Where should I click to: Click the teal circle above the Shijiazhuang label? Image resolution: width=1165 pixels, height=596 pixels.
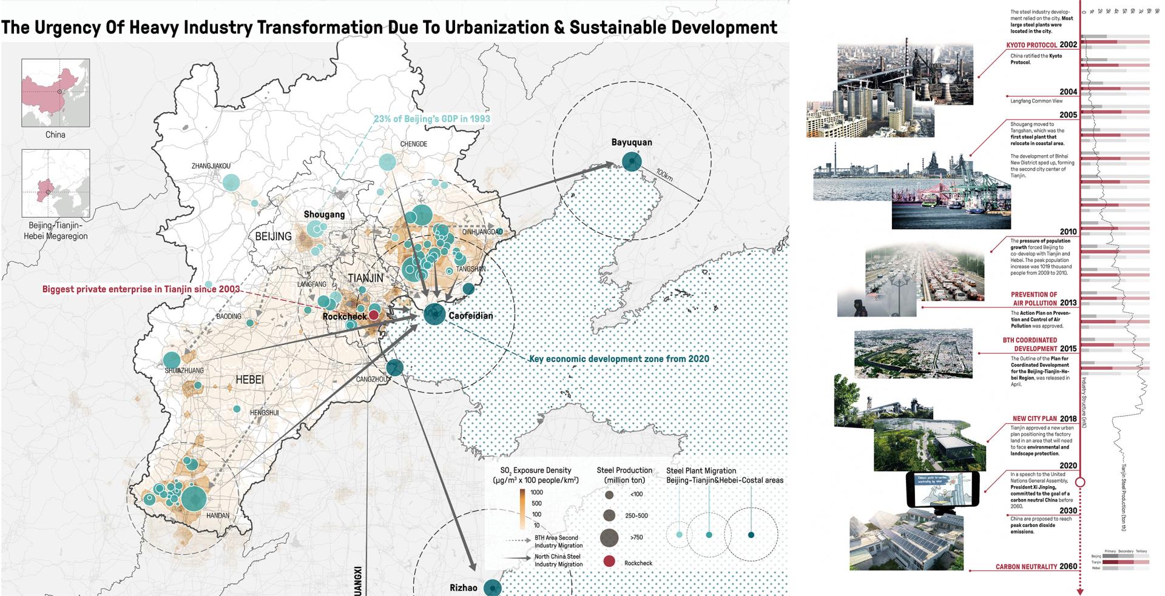pyautogui.click(x=172, y=360)
